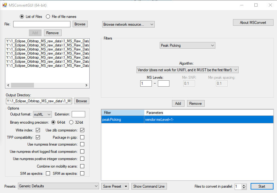Select the File of file names option
This screenshot has width=277, height=193.
tap(48, 16)
